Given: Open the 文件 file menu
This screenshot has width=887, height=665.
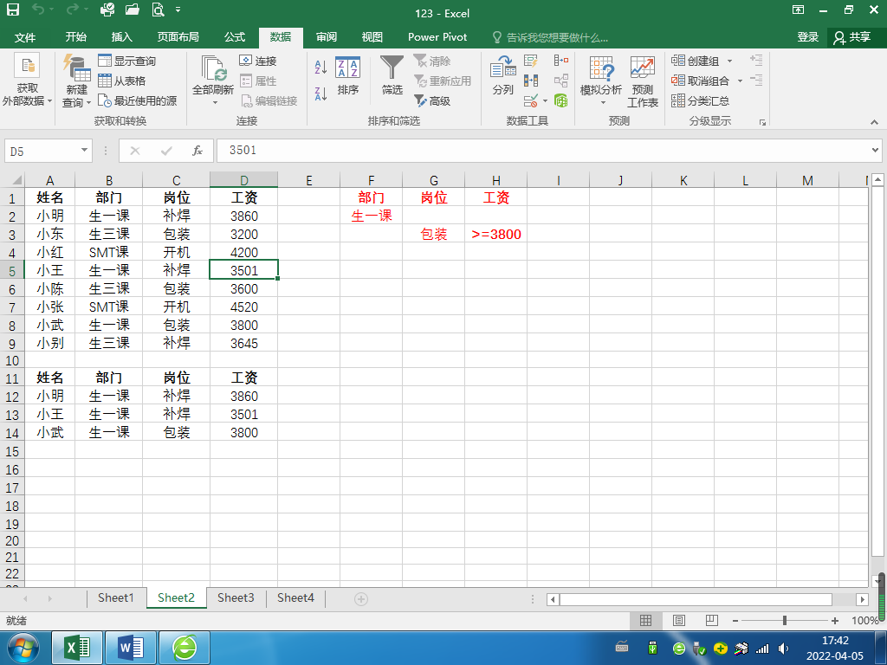Looking at the screenshot, I should (25, 37).
